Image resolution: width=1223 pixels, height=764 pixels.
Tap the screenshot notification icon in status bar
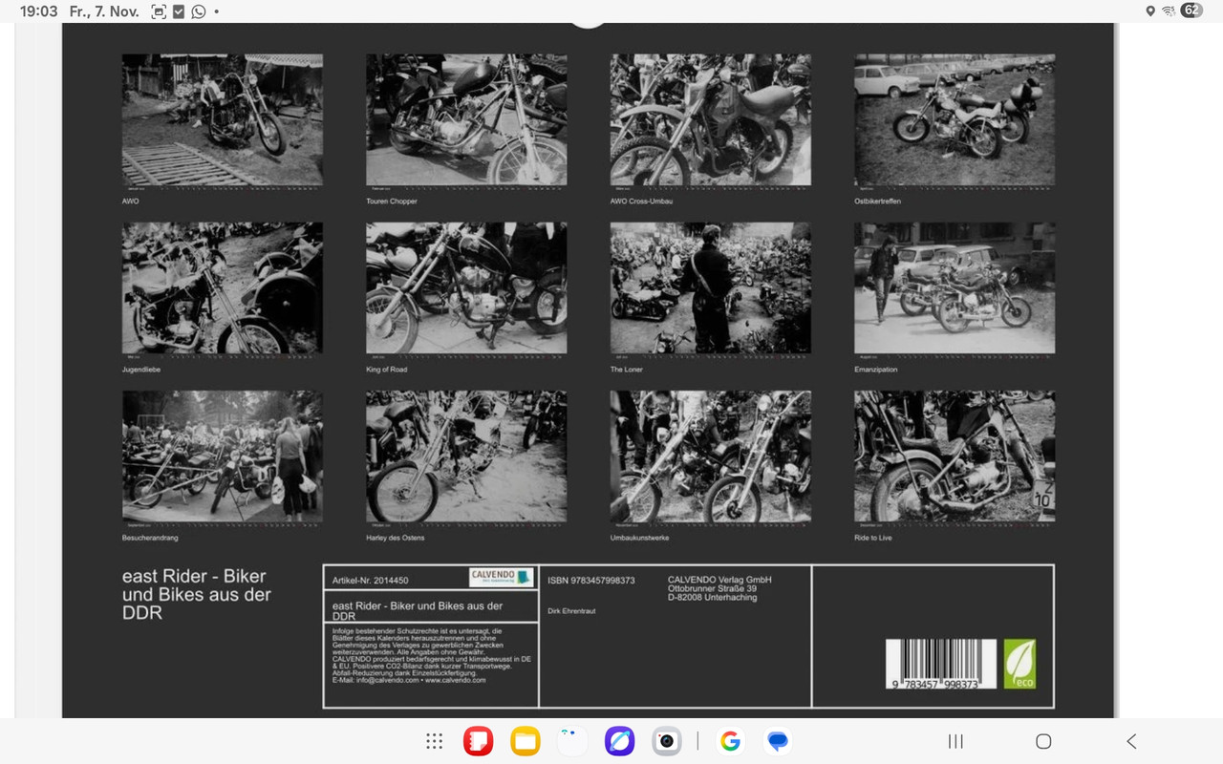click(159, 11)
